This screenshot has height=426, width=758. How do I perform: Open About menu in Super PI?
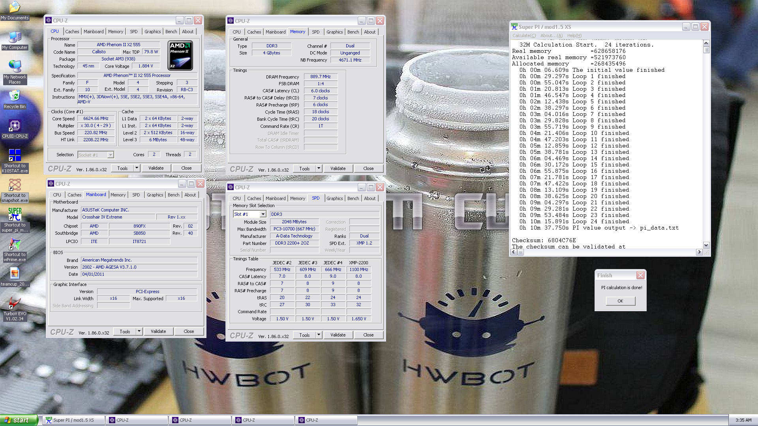tap(552, 35)
